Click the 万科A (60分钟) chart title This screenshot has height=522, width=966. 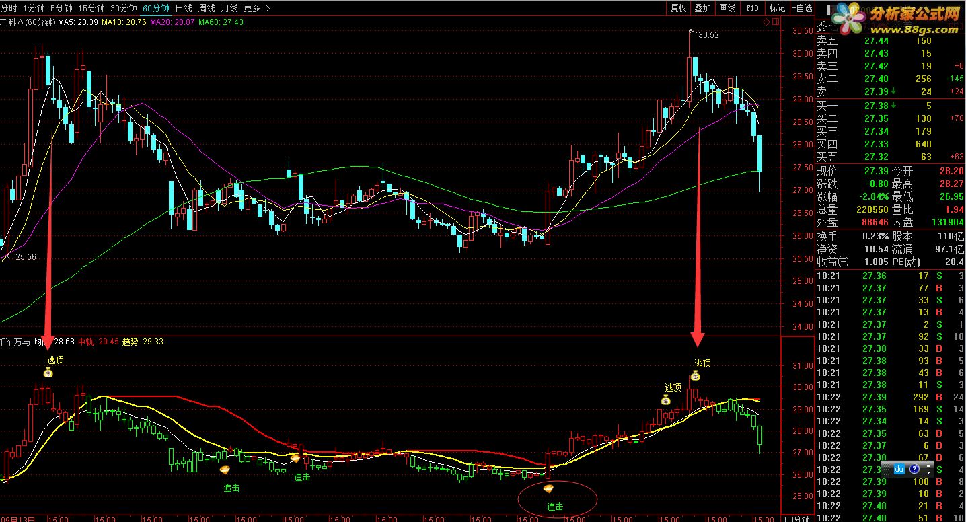tap(28, 22)
